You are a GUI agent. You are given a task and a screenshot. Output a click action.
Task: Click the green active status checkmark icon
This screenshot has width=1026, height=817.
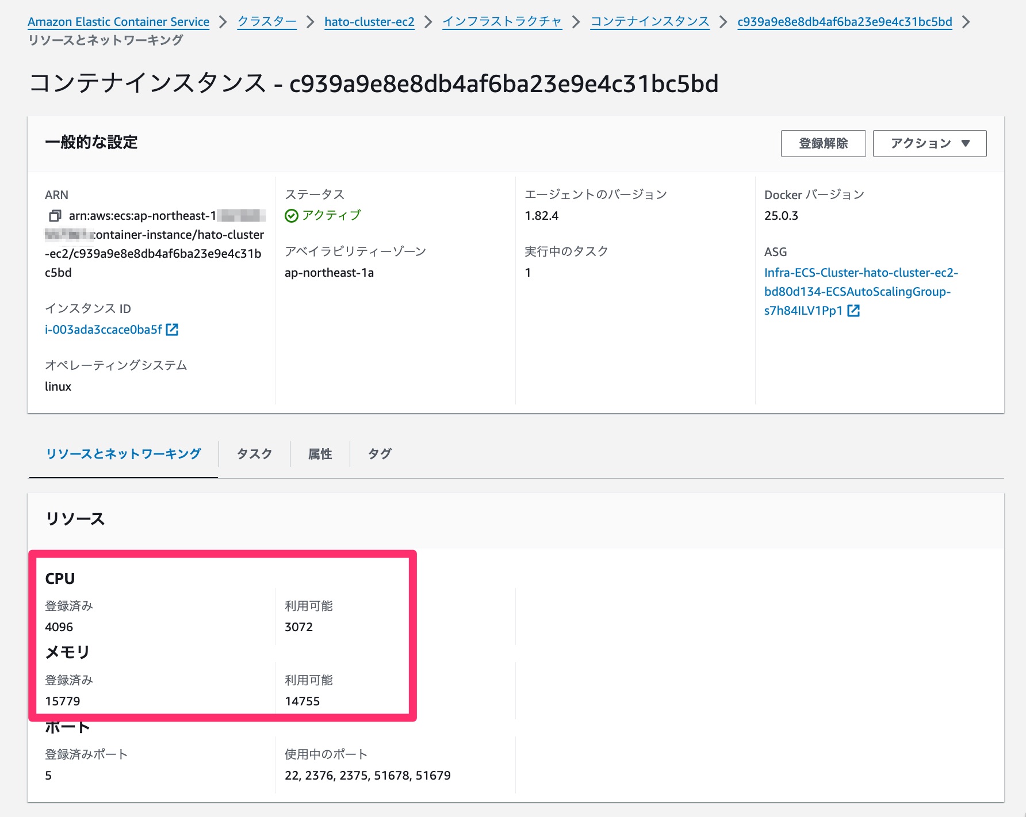click(x=290, y=216)
